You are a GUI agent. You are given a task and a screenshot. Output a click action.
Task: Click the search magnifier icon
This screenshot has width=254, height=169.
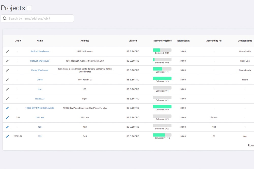pyautogui.click(x=5, y=19)
